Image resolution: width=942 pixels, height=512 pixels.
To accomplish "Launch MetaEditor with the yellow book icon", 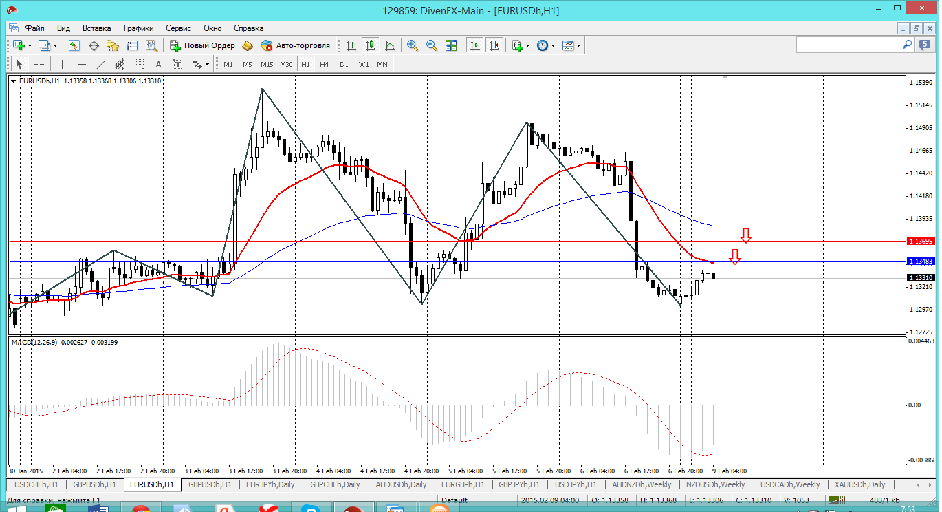I will point(248,45).
